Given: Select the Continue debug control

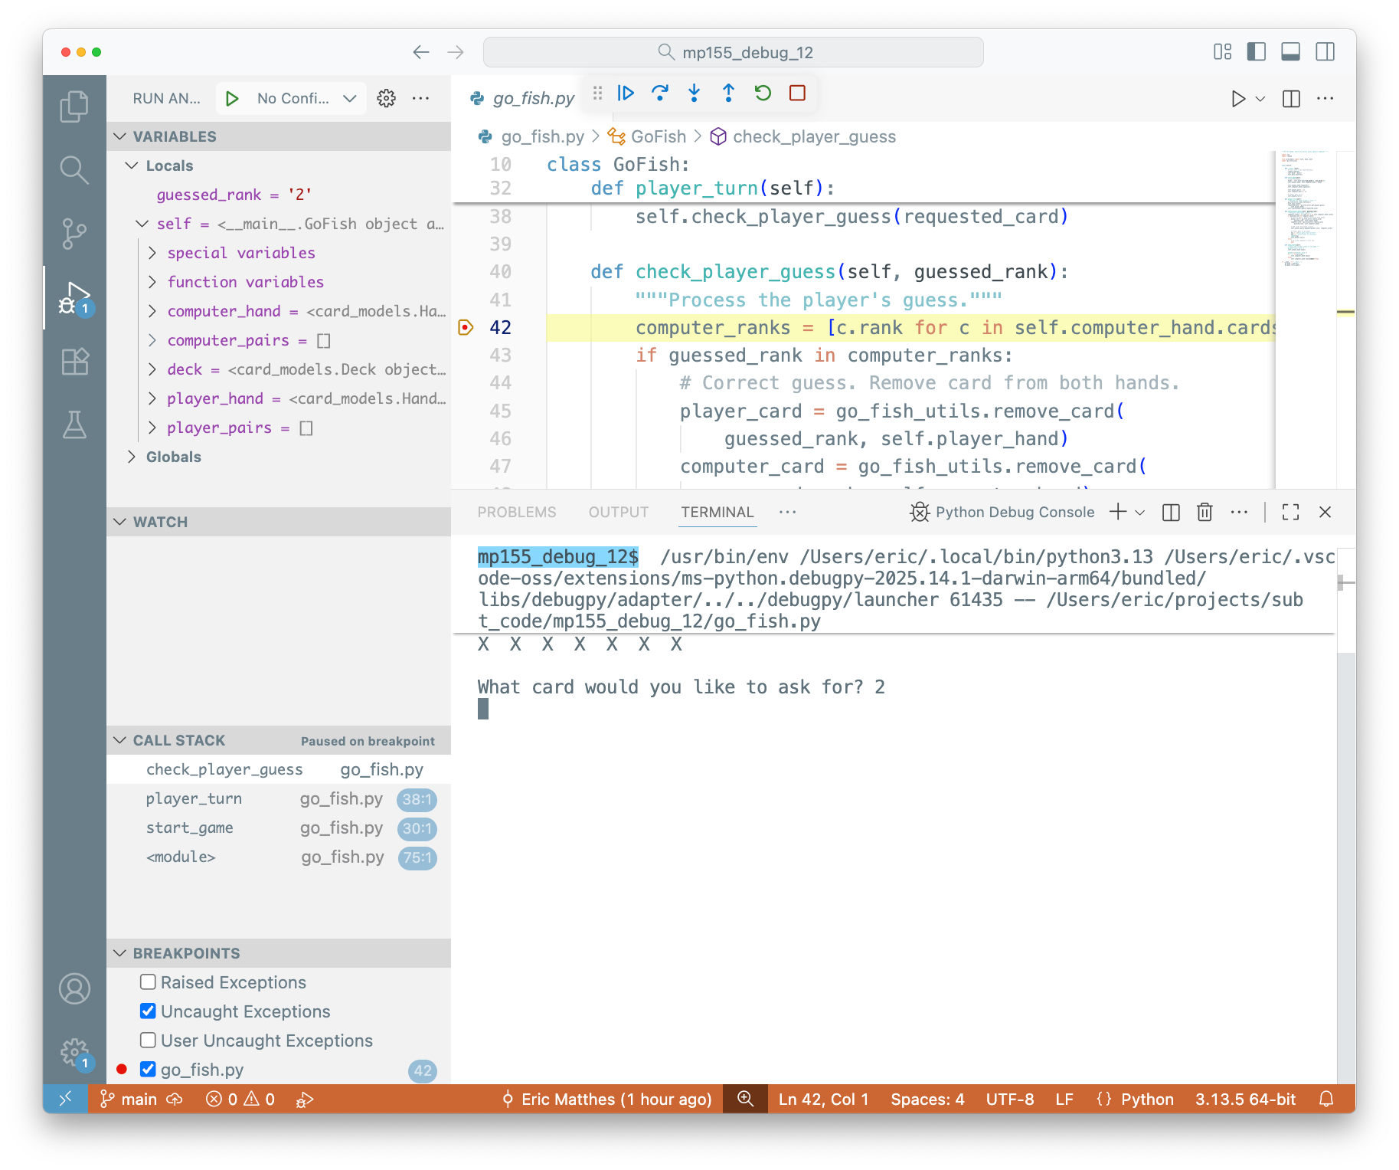Looking at the screenshot, I should [x=626, y=93].
